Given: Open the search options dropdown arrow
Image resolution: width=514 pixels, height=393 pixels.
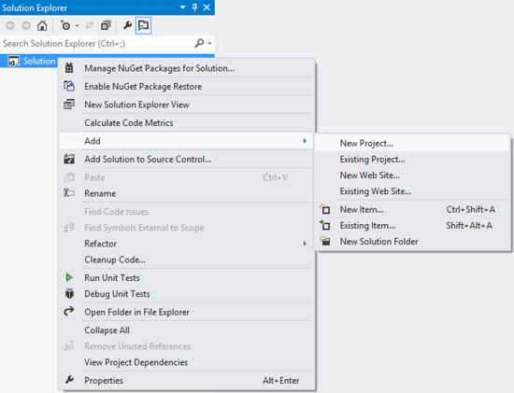Looking at the screenshot, I should [x=209, y=43].
